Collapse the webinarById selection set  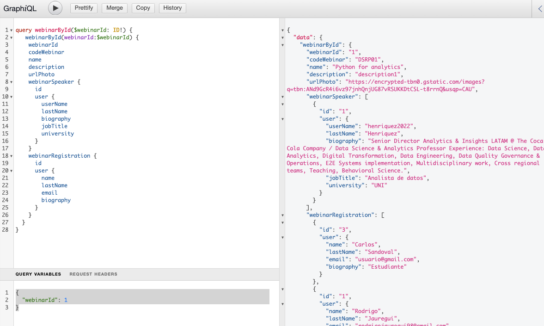click(x=11, y=37)
